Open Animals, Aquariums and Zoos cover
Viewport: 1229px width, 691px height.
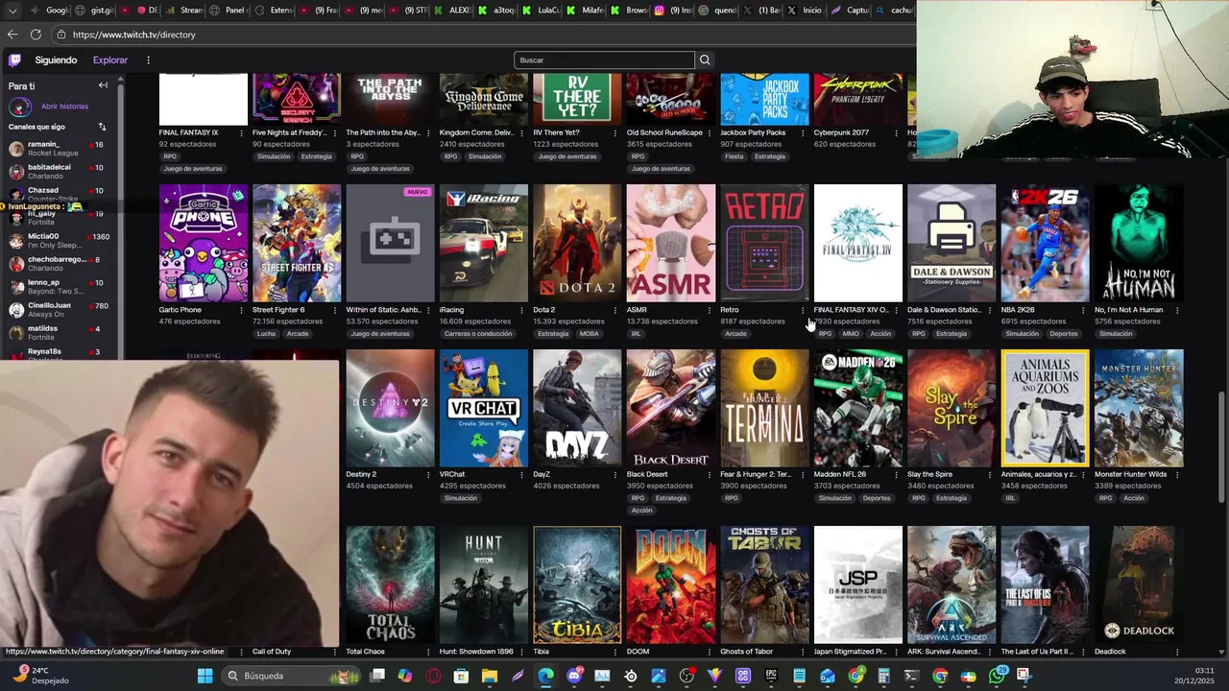[1045, 408]
